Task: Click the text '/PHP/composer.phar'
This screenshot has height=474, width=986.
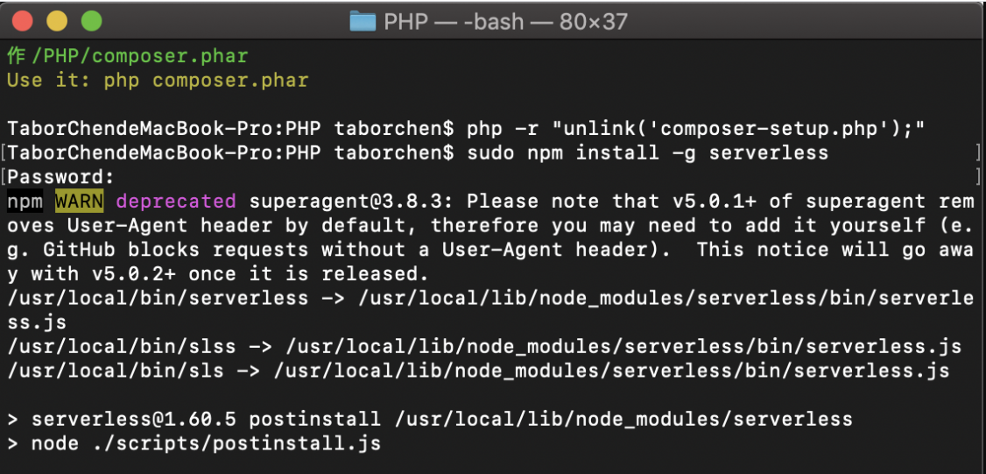Action: (x=139, y=57)
